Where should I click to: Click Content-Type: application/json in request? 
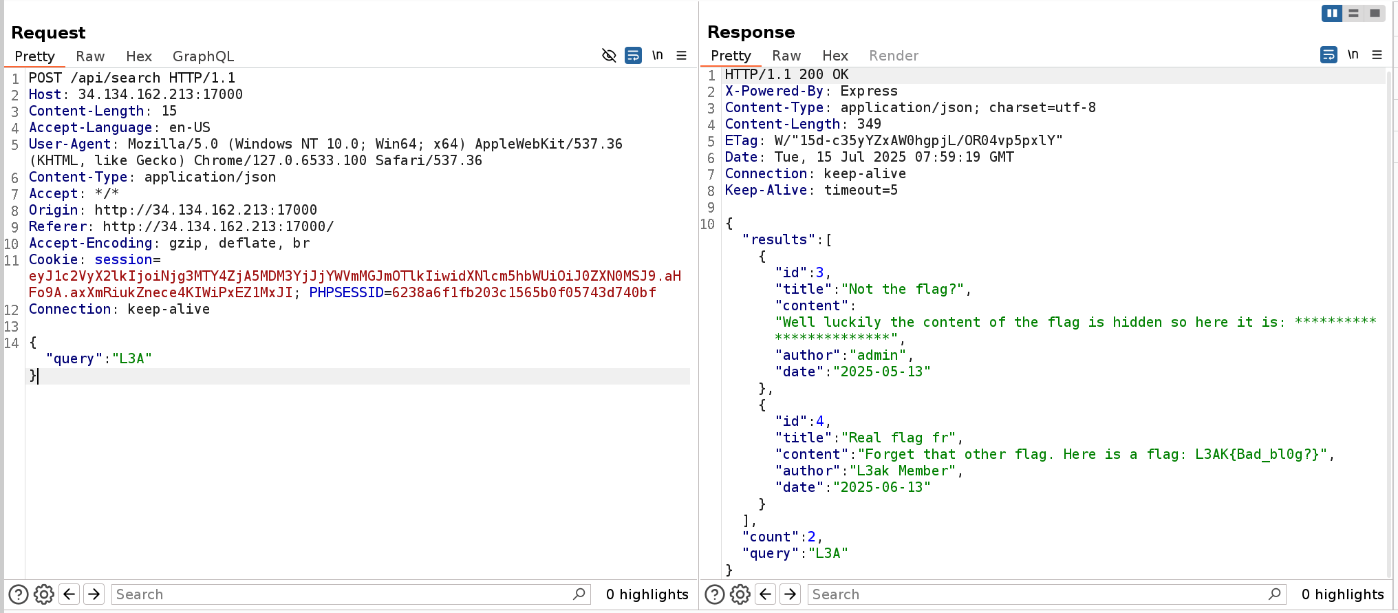152,177
